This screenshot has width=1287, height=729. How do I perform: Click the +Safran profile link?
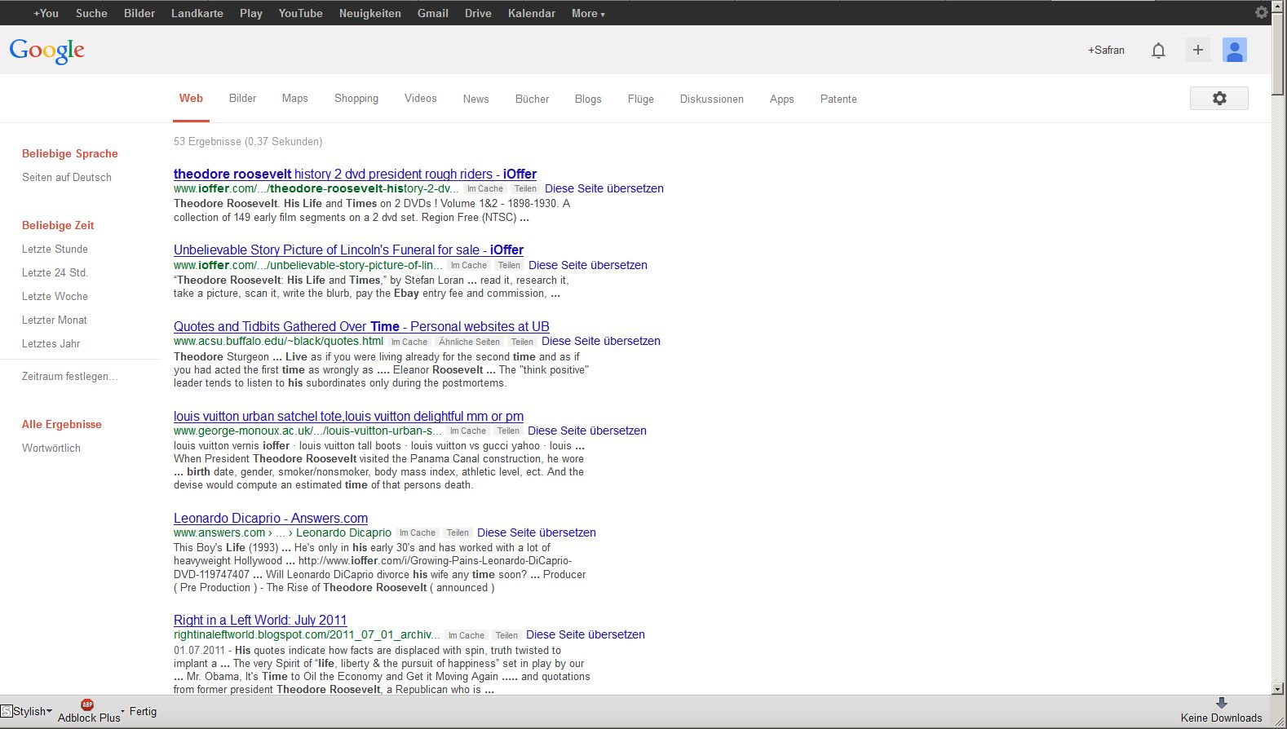[1106, 51]
